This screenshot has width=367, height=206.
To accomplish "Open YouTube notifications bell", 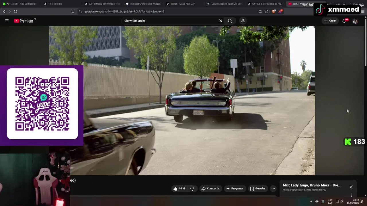I will click(x=345, y=21).
